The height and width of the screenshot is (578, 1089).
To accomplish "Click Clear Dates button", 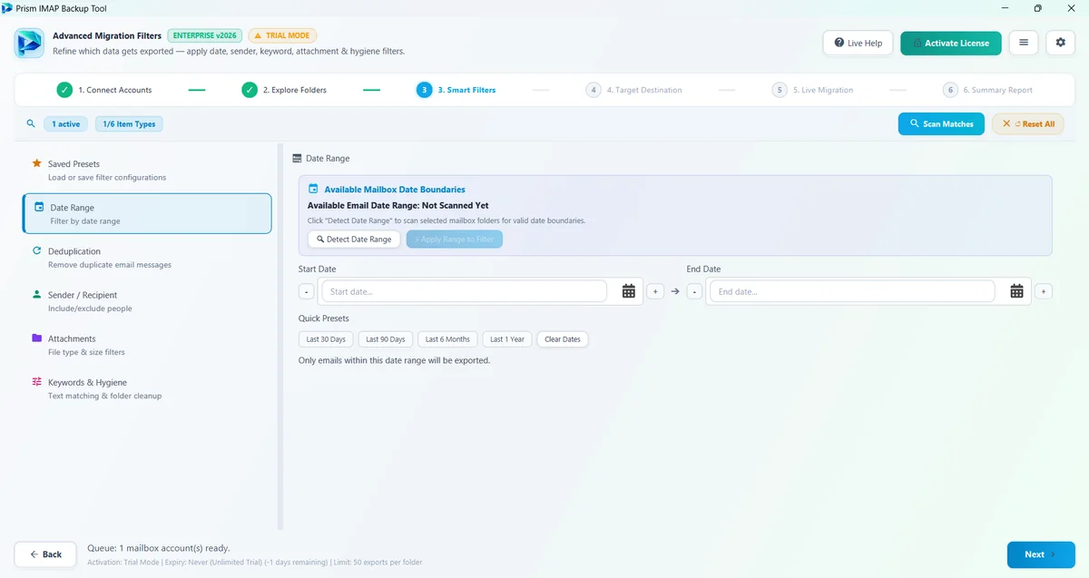I will point(563,339).
